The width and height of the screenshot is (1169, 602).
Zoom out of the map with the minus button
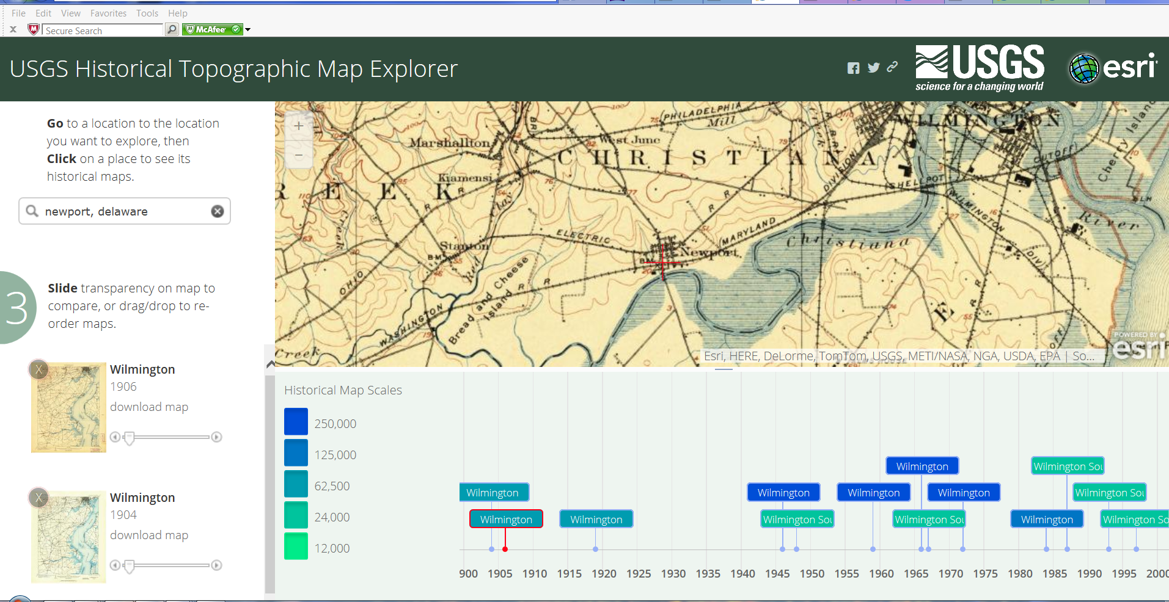pos(299,155)
